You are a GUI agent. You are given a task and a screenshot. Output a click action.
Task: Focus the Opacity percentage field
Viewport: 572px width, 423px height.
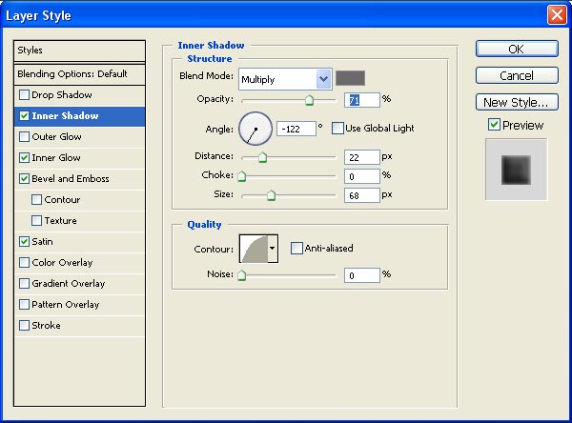(362, 100)
